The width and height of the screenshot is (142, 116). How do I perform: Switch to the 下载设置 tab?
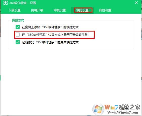14,10
